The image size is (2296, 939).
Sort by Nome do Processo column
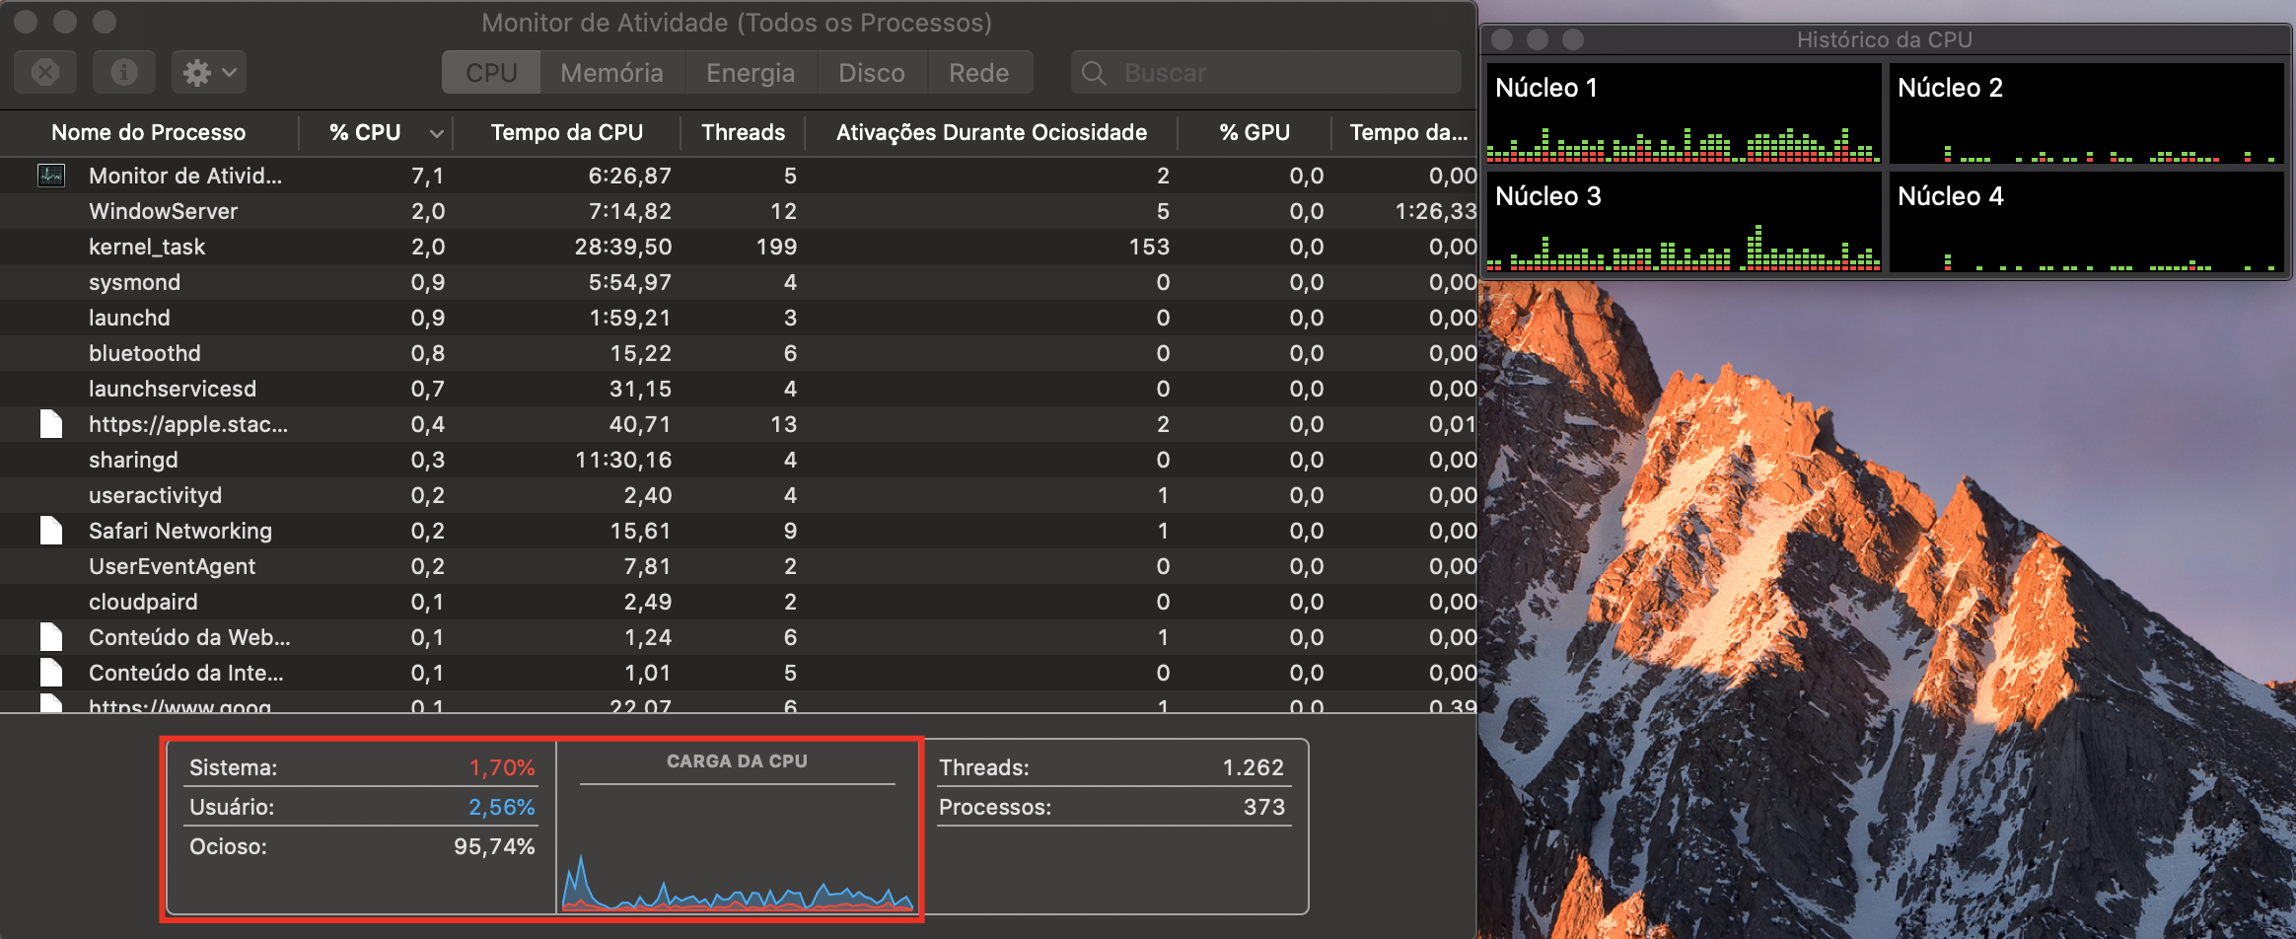149,132
